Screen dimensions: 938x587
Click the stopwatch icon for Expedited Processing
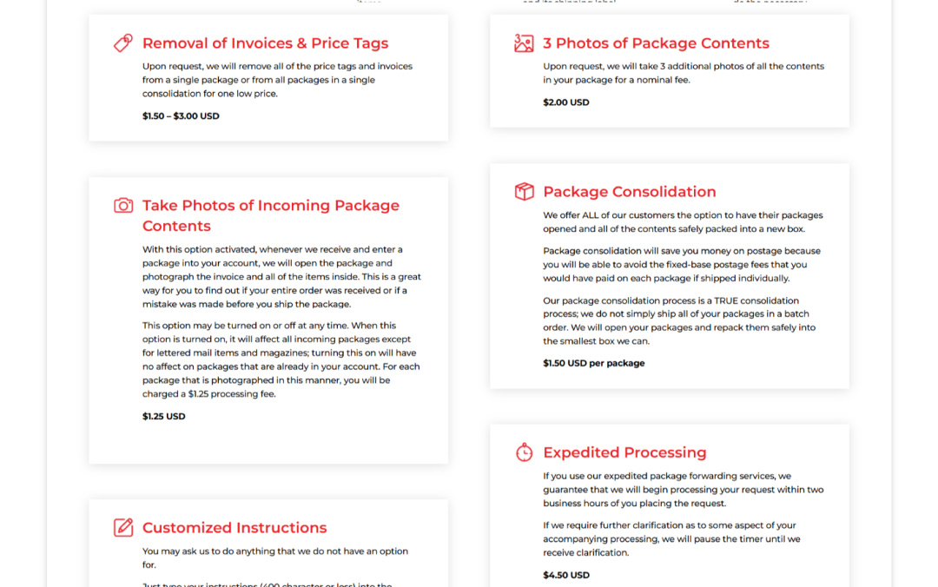[x=524, y=452]
